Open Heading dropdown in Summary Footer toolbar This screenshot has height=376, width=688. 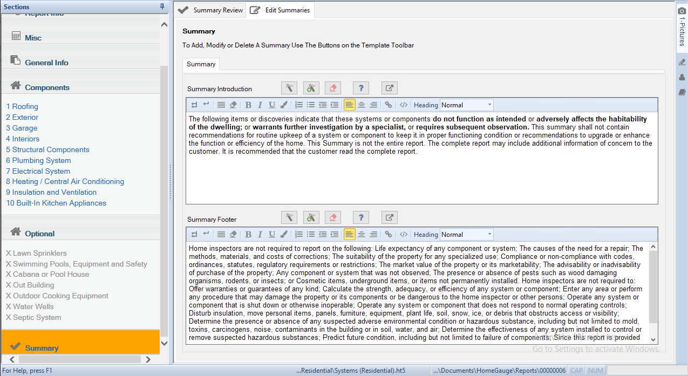pyautogui.click(x=466, y=235)
